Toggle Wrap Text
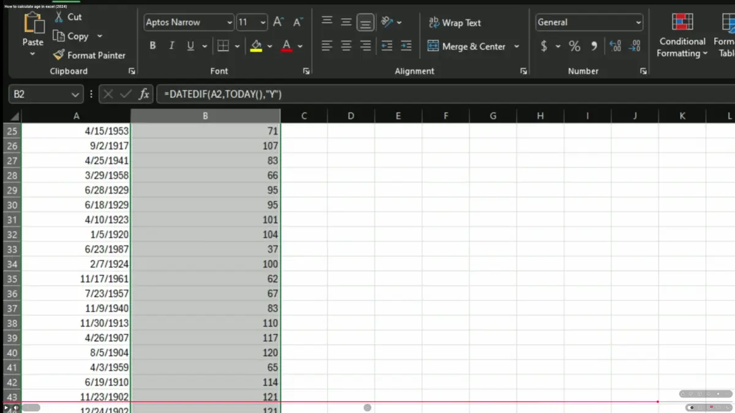Viewport: 735px width, 413px height. tap(454, 23)
